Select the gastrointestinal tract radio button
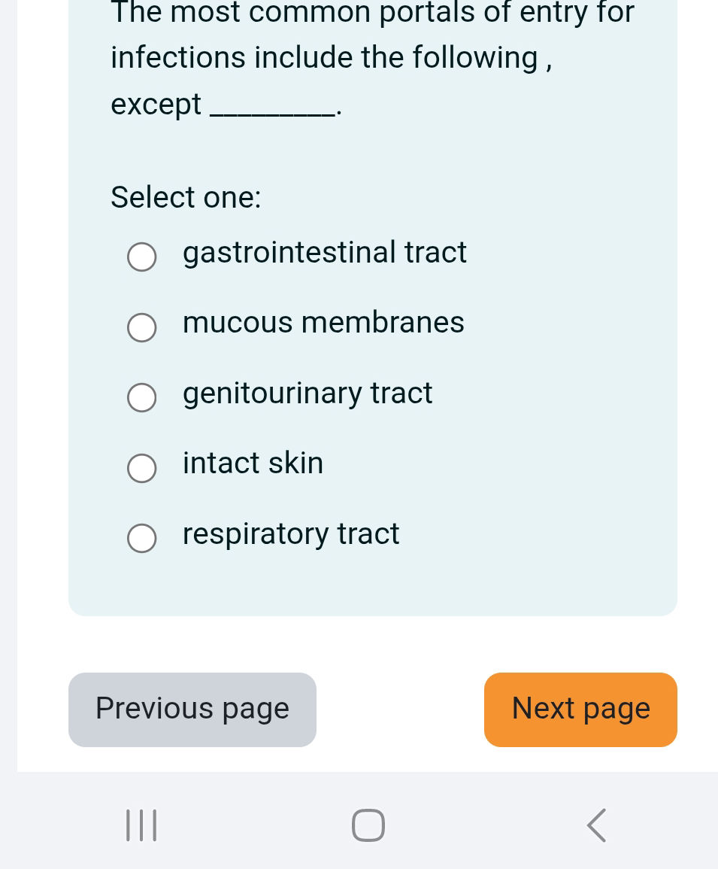Image resolution: width=718 pixels, height=869 pixels. pyautogui.click(x=141, y=257)
